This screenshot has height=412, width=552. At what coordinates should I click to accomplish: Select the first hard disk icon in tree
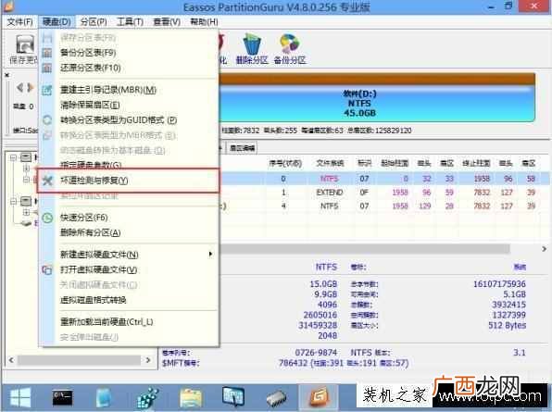click(x=26, y=157)
